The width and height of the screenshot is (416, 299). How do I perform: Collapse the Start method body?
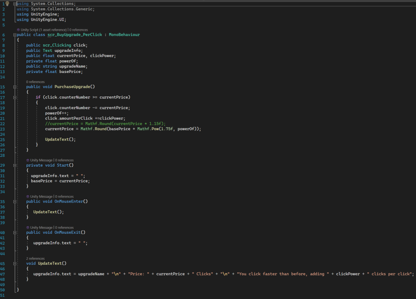tap(15, 165)
